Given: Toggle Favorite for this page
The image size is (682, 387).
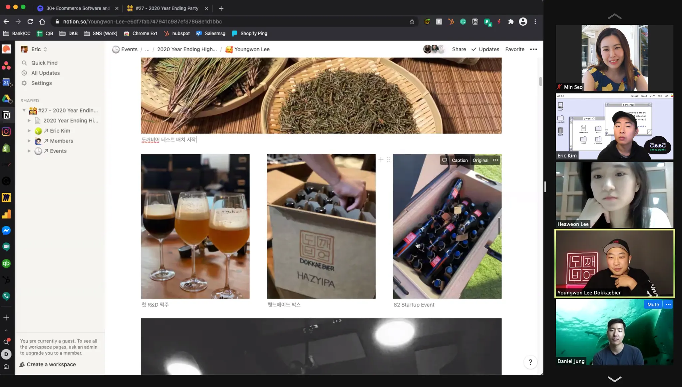Looking at the screenshot, I should point(514,49).
